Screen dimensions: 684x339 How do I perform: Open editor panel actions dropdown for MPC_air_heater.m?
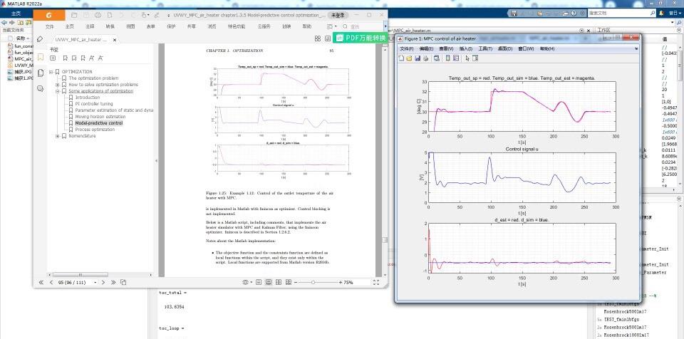pyautogui.click(x=581, y=31)
